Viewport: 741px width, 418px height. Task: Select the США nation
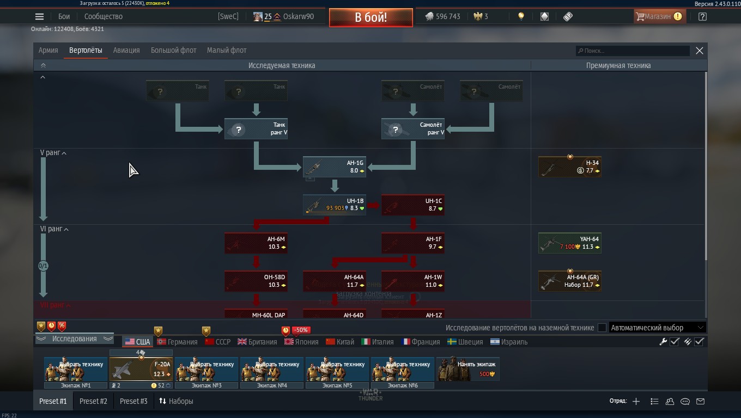point(137,342)
